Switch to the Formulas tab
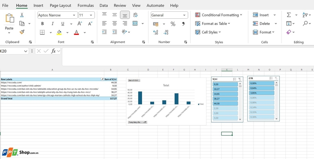 (86, 5)
